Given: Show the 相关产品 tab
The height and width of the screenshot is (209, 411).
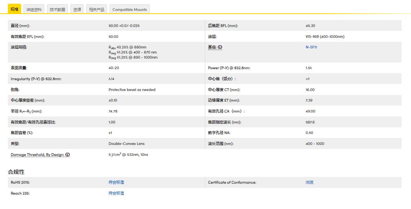Looking at the screenshot, I should coord(97,9).
